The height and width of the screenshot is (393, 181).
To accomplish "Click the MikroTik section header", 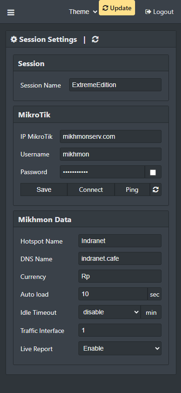I will tap(91, 115).
